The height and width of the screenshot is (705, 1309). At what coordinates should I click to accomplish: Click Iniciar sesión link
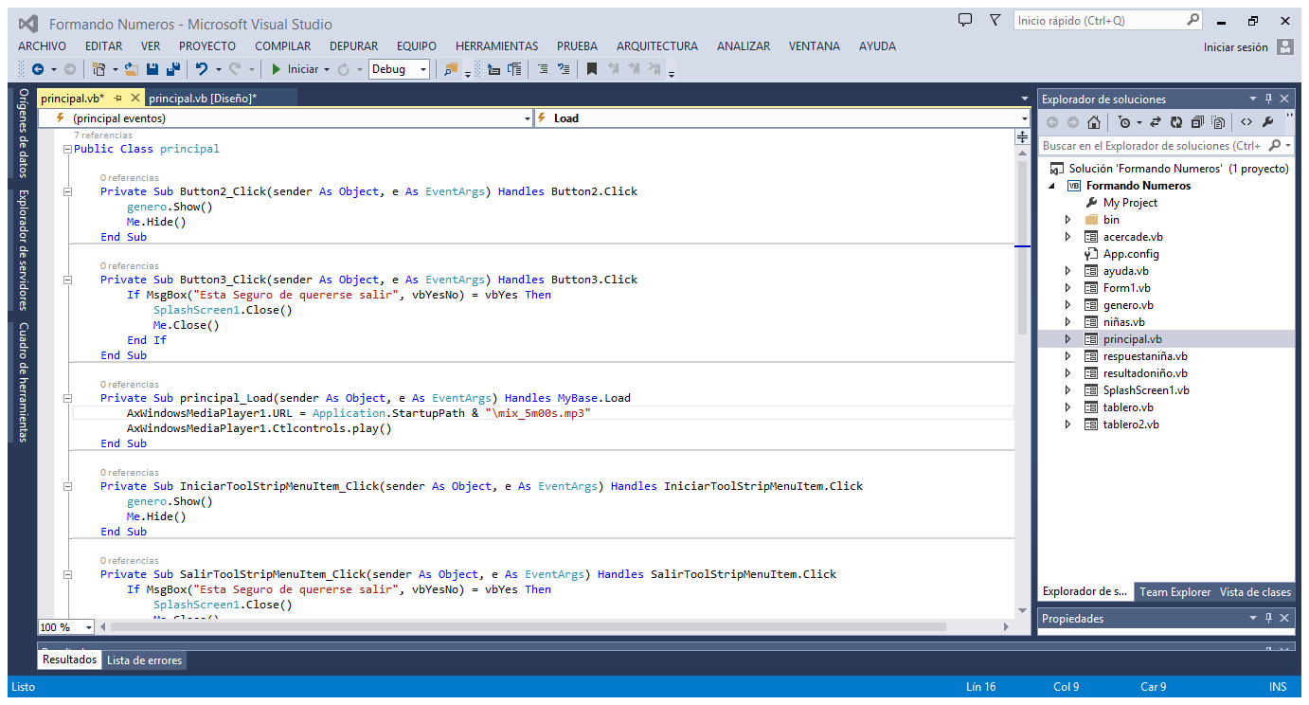[1235, 46]
